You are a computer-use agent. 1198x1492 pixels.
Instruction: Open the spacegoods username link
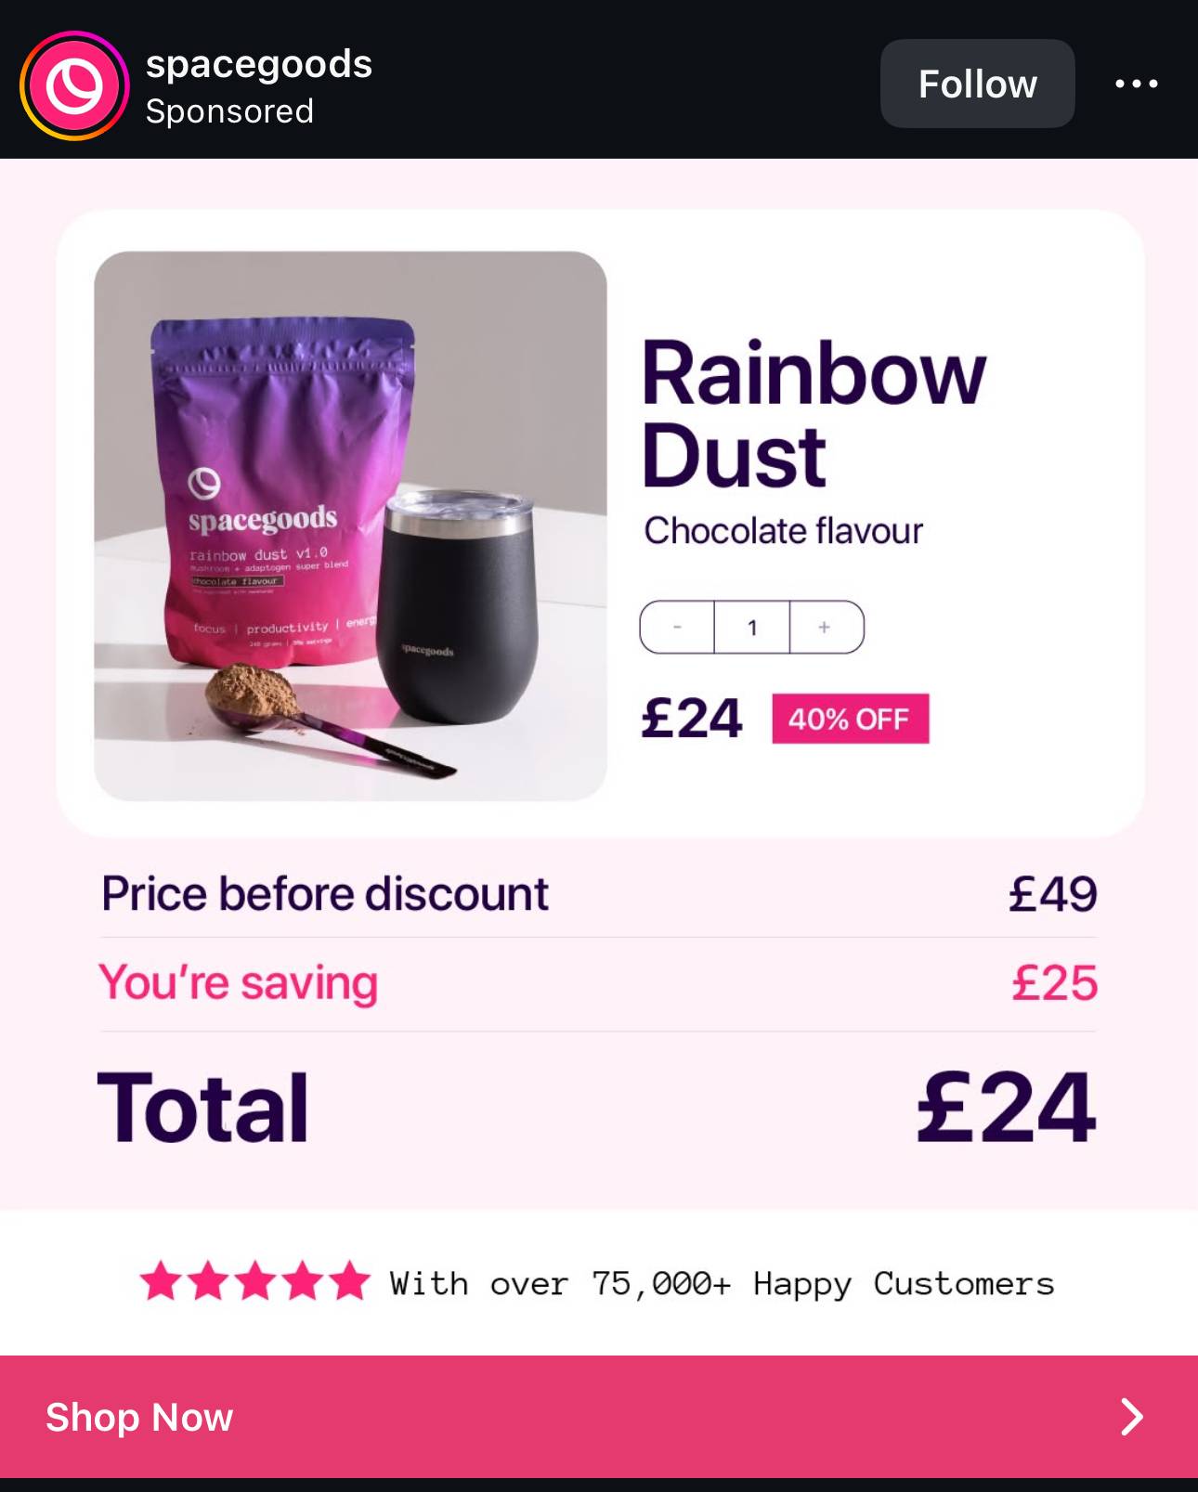(259, 64)
